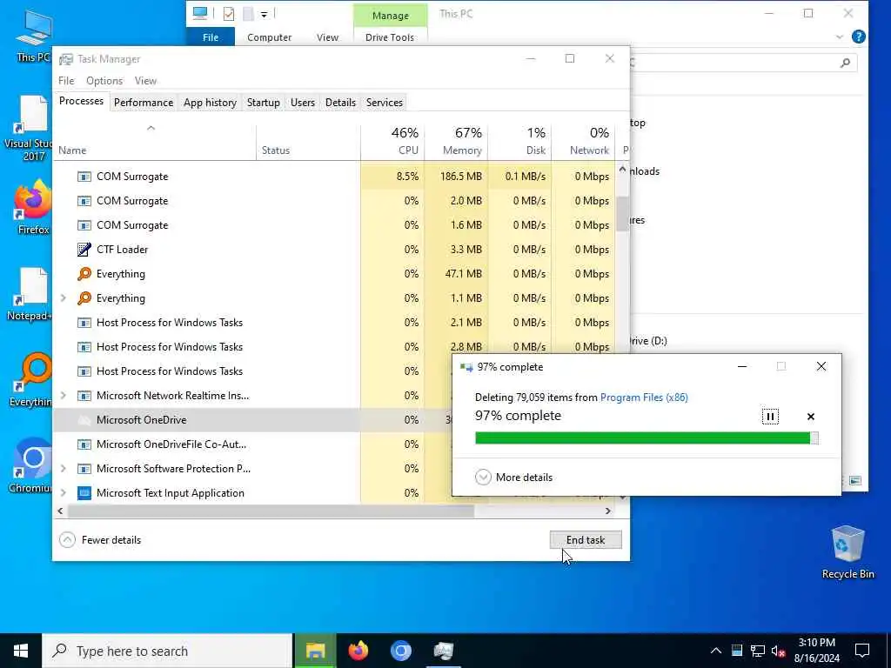Viewport: 891px width, 668px height.
Task: Open quick access toolbar dropdown in Explorer
Action: (264, 14)
